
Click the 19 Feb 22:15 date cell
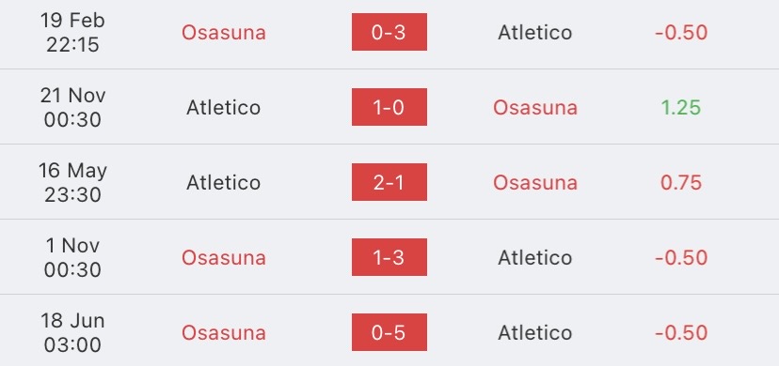click(x=72, y=32)
